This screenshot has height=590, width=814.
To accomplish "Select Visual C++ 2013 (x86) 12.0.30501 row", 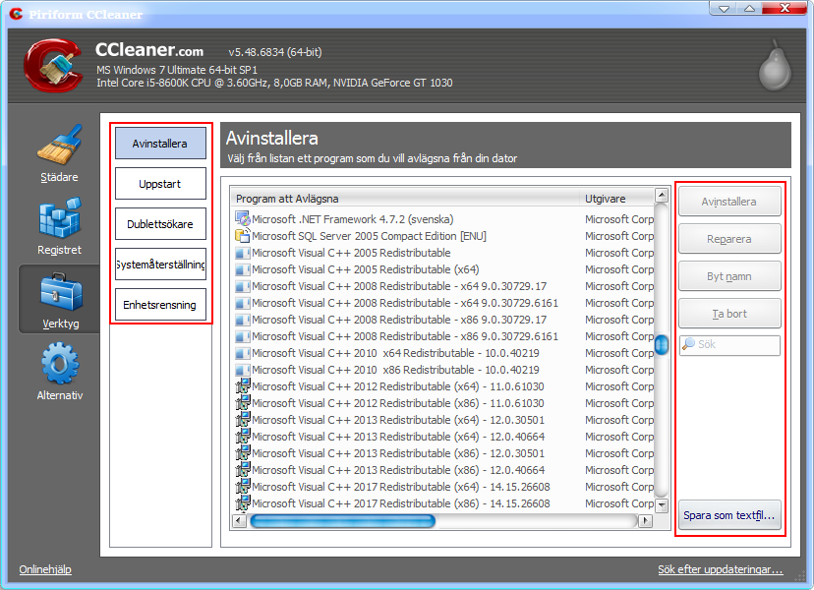I will click(444, 453).
